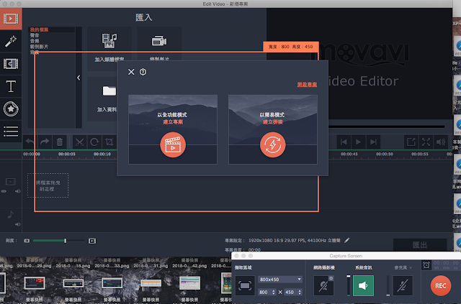461x304 pixels.
Task: Click the "匯出" export button
Action: coord(420,245)
